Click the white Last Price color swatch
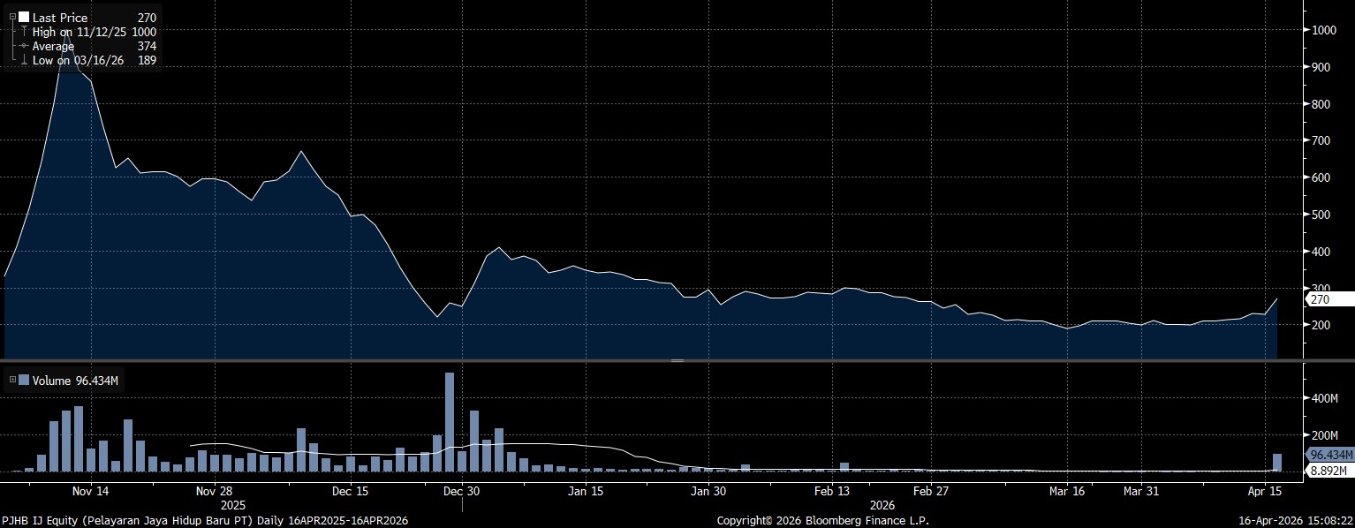 point(24,17)
